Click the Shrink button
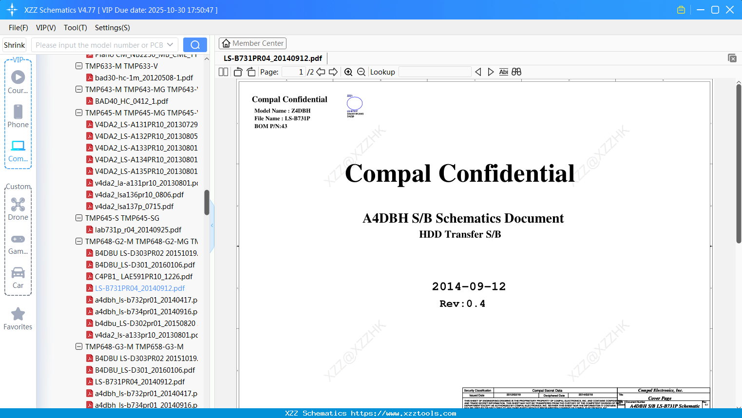The image size is (742, 418). [x=15, y=45]
